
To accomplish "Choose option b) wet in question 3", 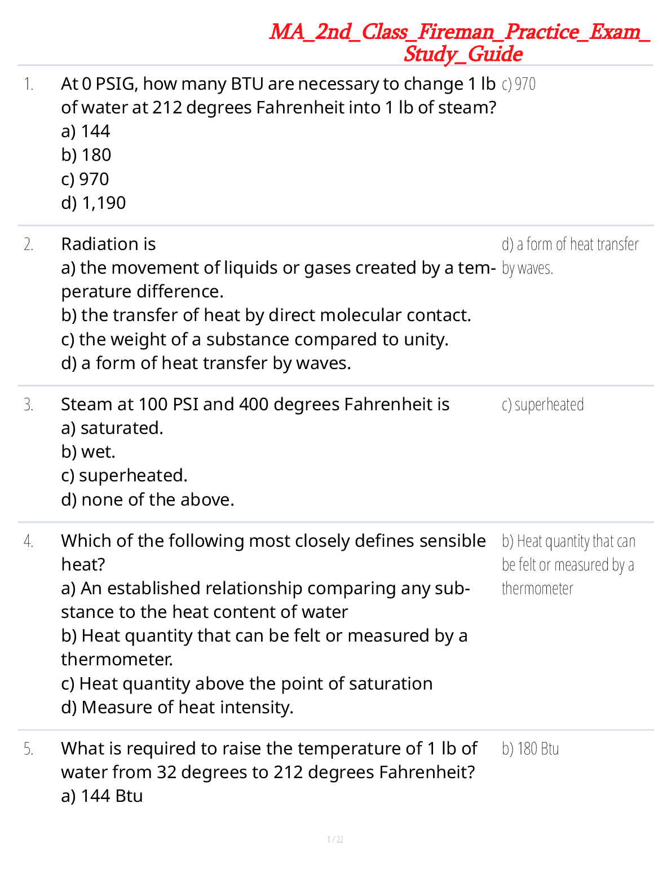I will pyautogui.click(x=88, y=452).
